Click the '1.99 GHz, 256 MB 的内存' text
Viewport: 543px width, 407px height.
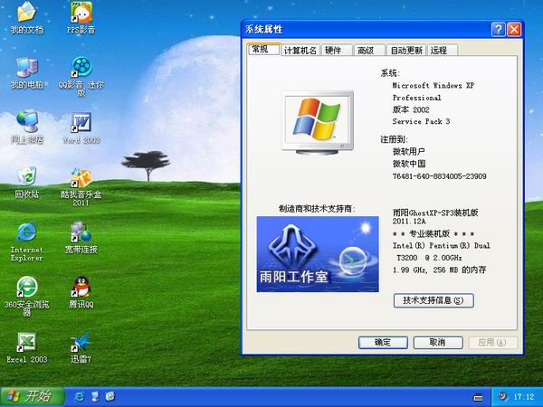click(440, 270)
